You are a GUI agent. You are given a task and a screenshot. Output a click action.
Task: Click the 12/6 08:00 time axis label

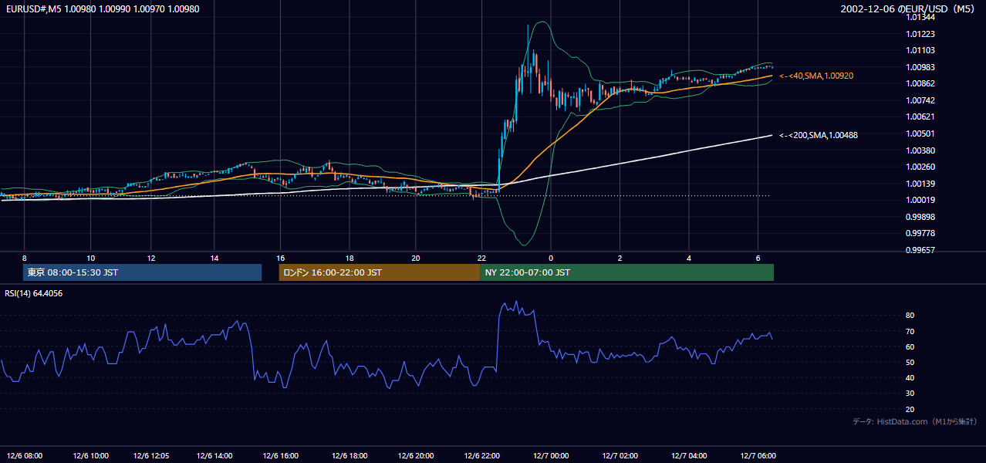pos(25,455)
